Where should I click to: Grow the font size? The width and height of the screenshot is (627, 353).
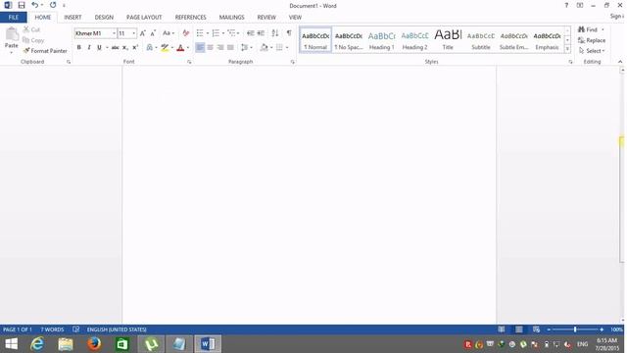point(143,33)
